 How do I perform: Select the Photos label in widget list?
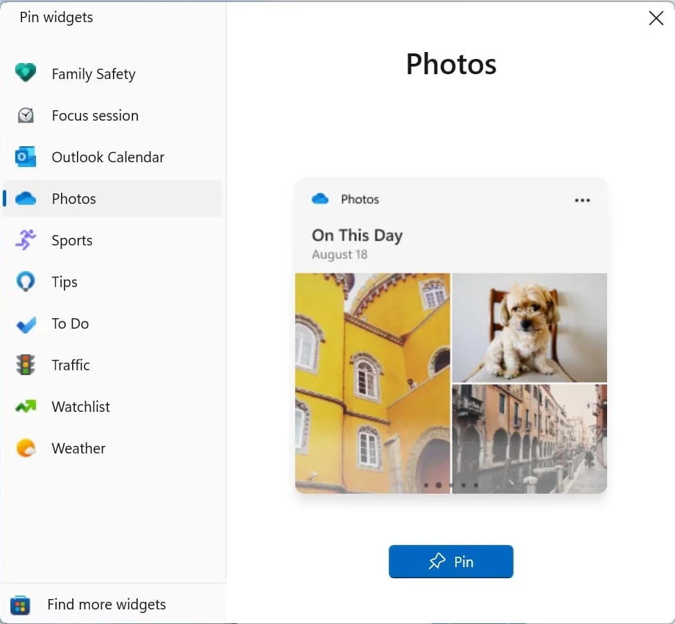click(73, 199)
